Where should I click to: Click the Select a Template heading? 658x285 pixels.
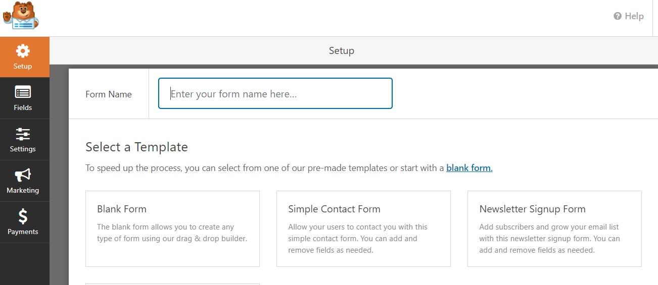136,147
